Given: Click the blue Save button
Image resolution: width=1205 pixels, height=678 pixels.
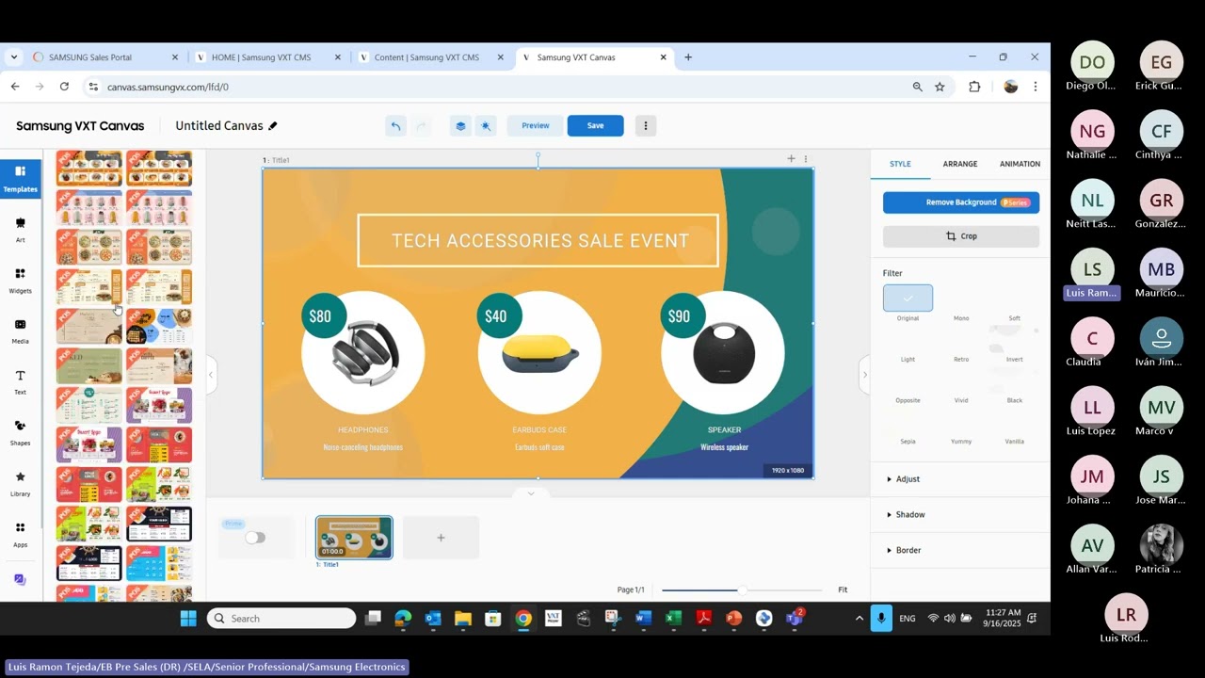Looking at the screenshot, I should tap(595, 125).
